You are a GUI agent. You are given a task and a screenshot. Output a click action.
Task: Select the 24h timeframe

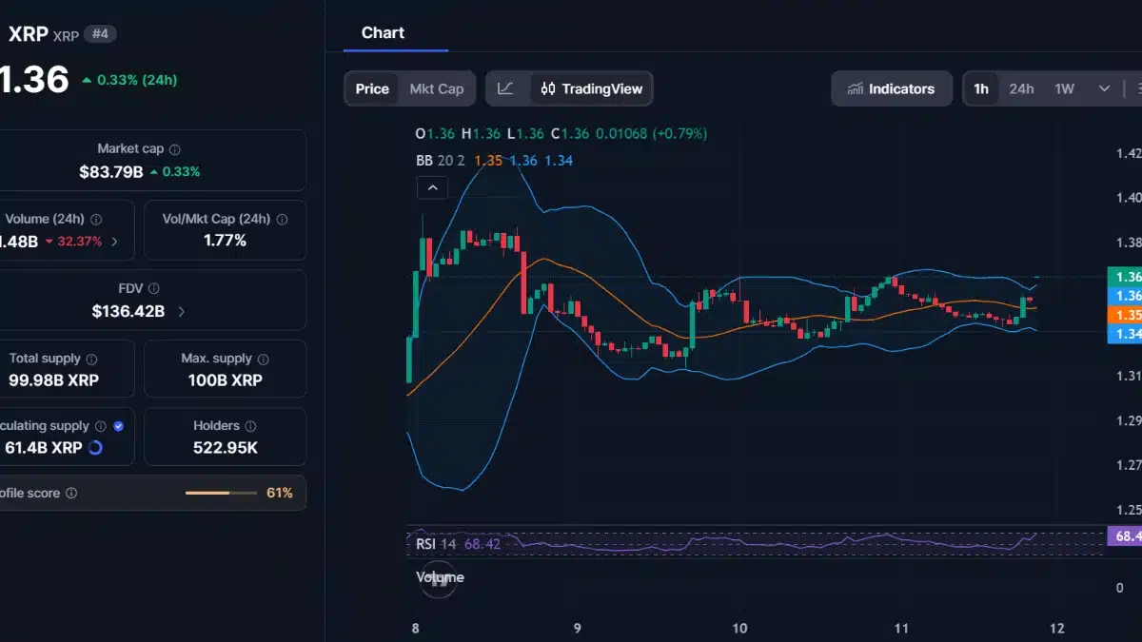coord(1022,88)
